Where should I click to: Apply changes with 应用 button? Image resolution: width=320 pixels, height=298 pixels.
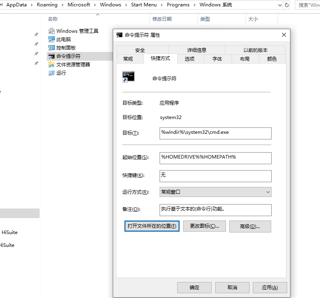point(270,288)
